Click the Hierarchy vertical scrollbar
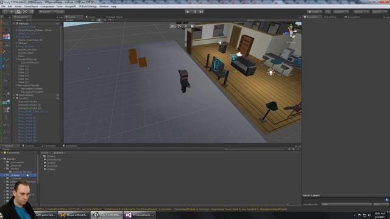This screenshot has width=390, height=219. coord(61,42)
